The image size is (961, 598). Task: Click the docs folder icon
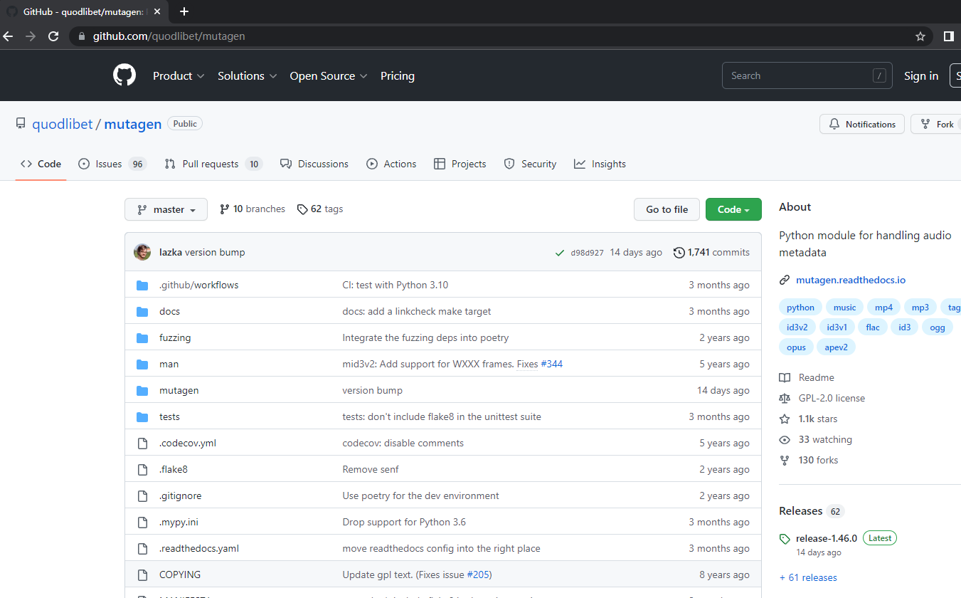point(142,312)
